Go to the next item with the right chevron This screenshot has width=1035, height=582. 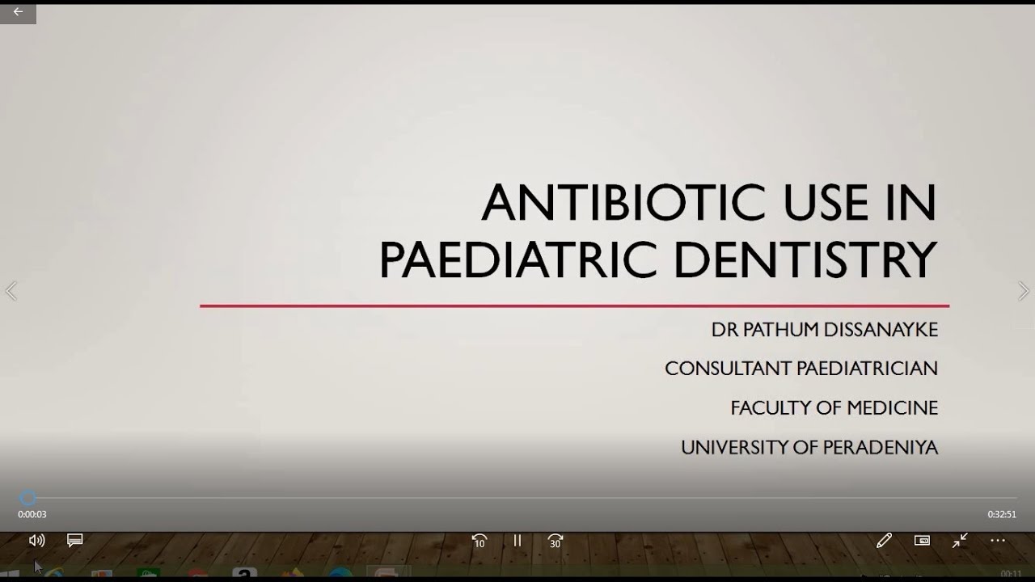(1024, 291)
